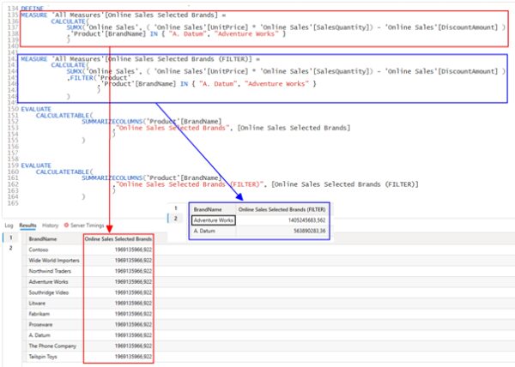Select the Contoso row cell

pyautogui.click(x=40, y=250)
